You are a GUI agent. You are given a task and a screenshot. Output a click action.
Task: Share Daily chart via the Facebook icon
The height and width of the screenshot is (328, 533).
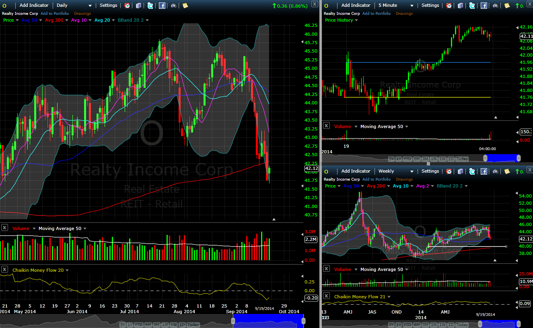[x=162, y=6]
